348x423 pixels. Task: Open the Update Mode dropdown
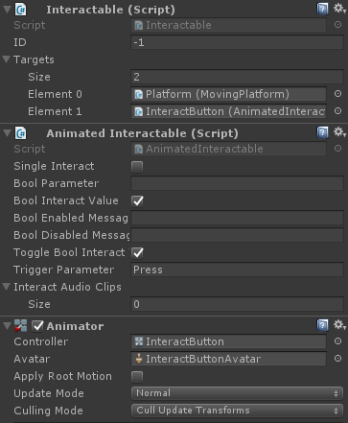(237, 393)
